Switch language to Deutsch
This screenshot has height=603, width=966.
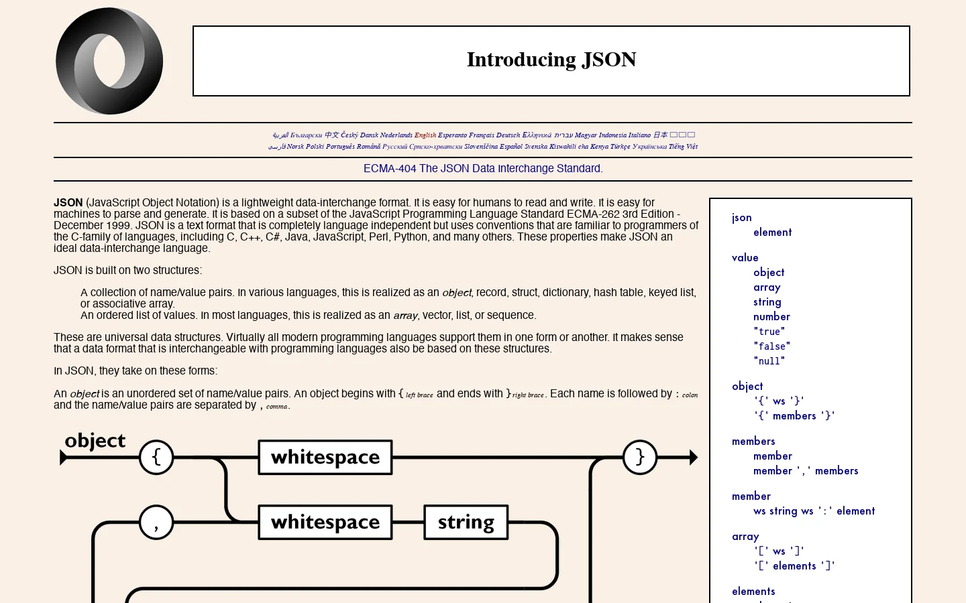[508, 135]
